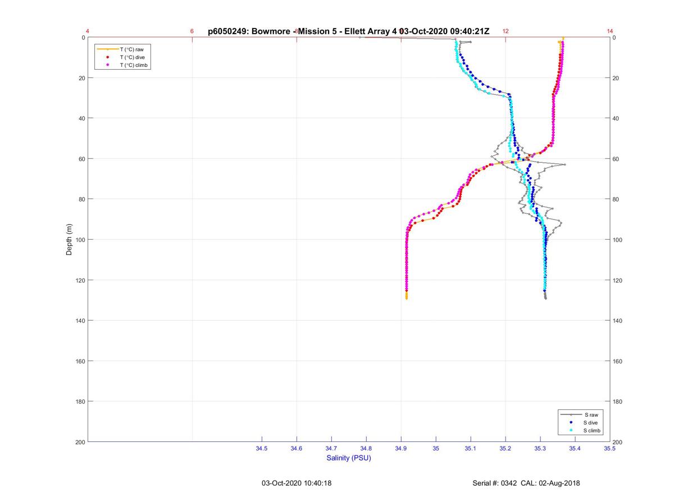Click the 35.3 salinity tick label
Screen dimensions: 674x497
[540, 449]
